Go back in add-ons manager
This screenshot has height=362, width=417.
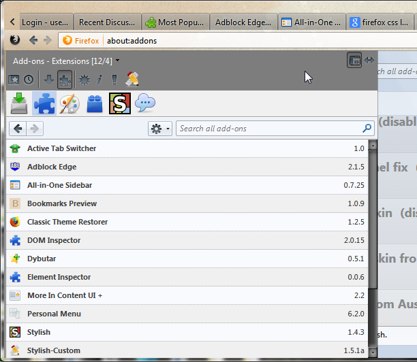click(18, 129)
